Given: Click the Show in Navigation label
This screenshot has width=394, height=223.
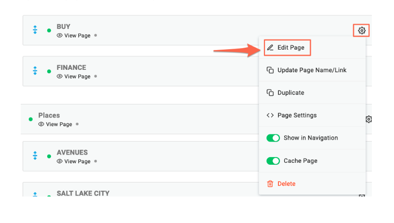Looking at the screenshot, I should (x=311, y=138).
